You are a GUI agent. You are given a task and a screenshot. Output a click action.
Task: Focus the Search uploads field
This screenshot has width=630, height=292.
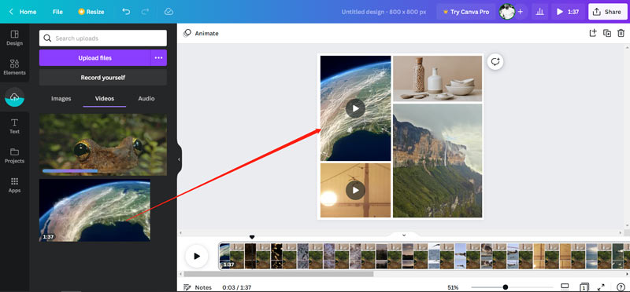click(103, 38)
